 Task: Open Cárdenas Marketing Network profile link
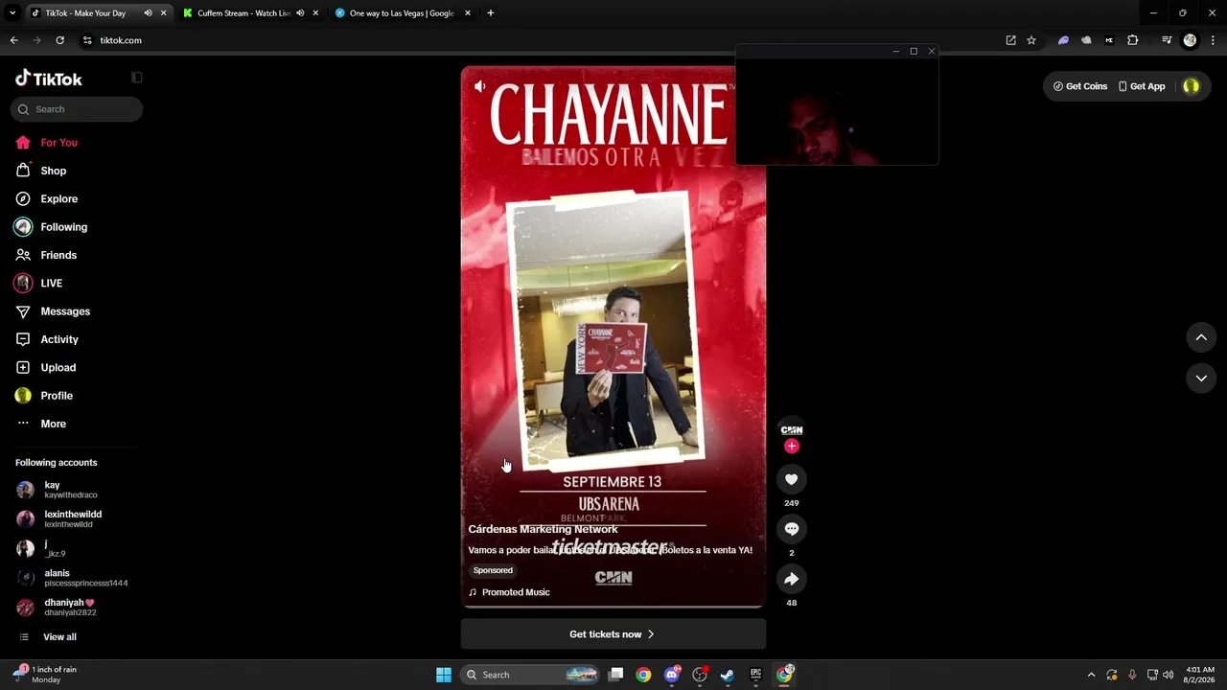(543, 529)
